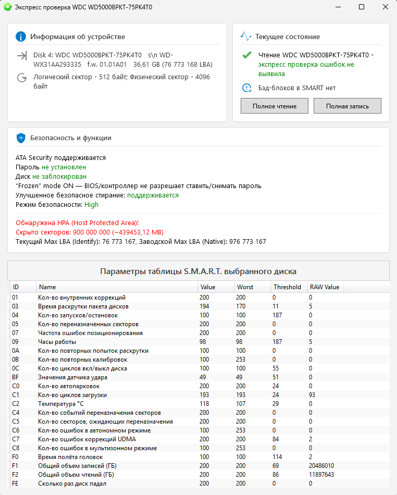
Task: Click the green app icon in title bar
Action: [7, 7]
